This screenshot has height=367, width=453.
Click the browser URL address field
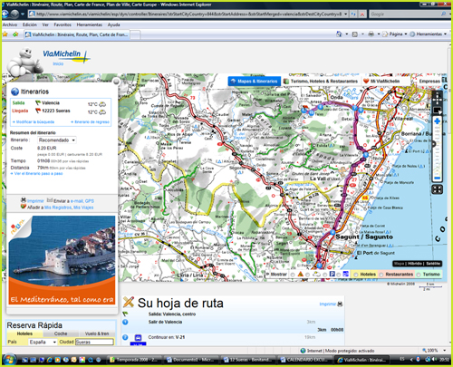(188, 14)
